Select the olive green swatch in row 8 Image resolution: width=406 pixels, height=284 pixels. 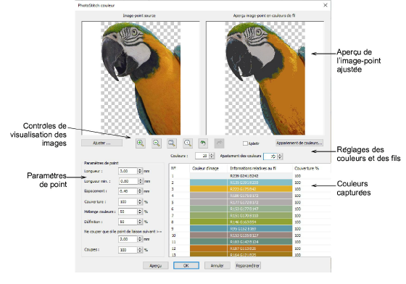pyautogui.click(x=209, y=222)
